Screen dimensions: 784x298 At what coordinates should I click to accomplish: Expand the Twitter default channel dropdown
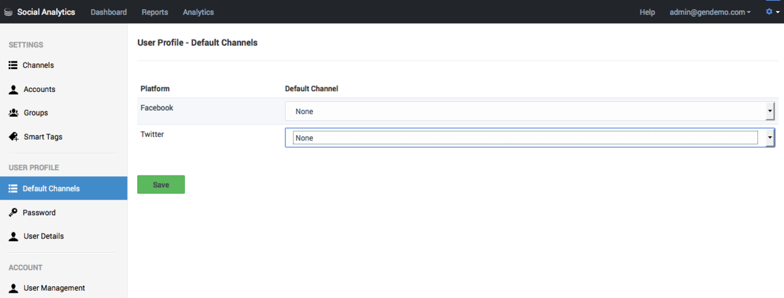[530, 138]
